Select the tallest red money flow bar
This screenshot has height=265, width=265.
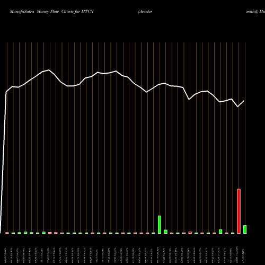(x=238, y=211)
